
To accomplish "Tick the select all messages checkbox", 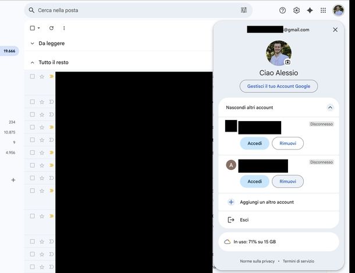I will (x=33, y=28).
